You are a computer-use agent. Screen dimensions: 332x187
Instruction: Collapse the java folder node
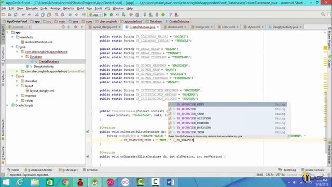12,47
